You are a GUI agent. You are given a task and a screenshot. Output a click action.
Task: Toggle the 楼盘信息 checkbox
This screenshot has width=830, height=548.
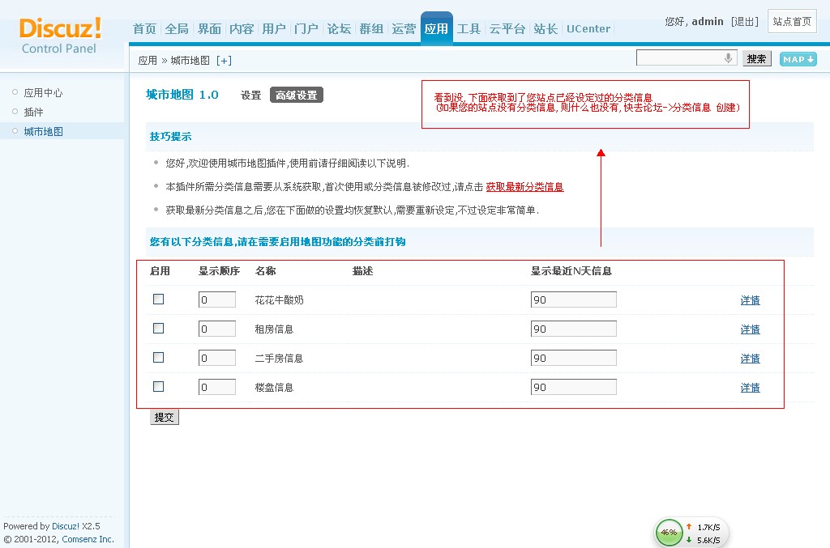tap(159, 387)
